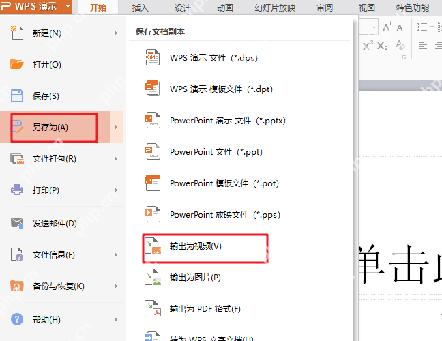The height and width of the screenshot is (341, 442).
Task: Click the export to picture icon
Action: 153,277
